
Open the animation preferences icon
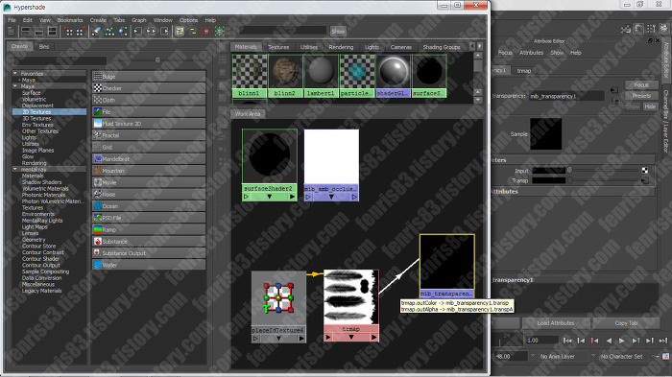[x=665, y=356]
